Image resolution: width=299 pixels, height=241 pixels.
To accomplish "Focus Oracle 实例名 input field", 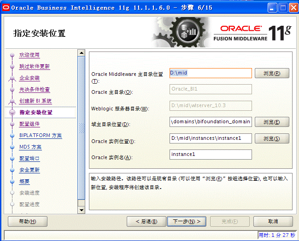I will point(211,155).
